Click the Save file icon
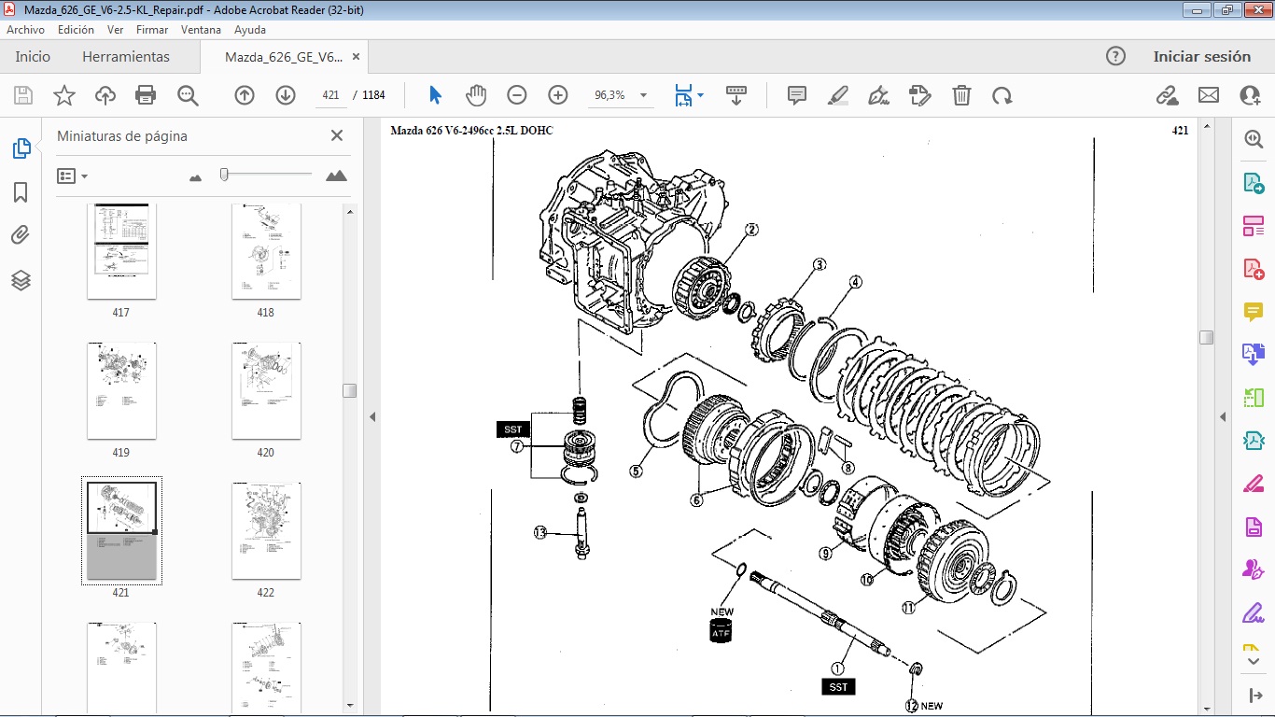1275x717 pixels. [23, 95]
